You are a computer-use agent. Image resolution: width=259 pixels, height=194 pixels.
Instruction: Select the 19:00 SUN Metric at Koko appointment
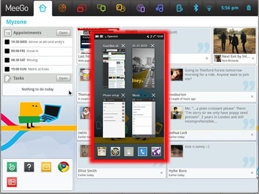click(38, 69)
